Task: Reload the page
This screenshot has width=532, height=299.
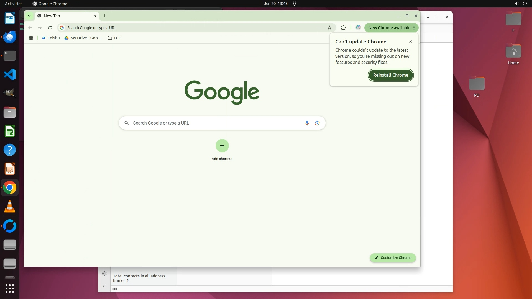Action: pos(50,28)
